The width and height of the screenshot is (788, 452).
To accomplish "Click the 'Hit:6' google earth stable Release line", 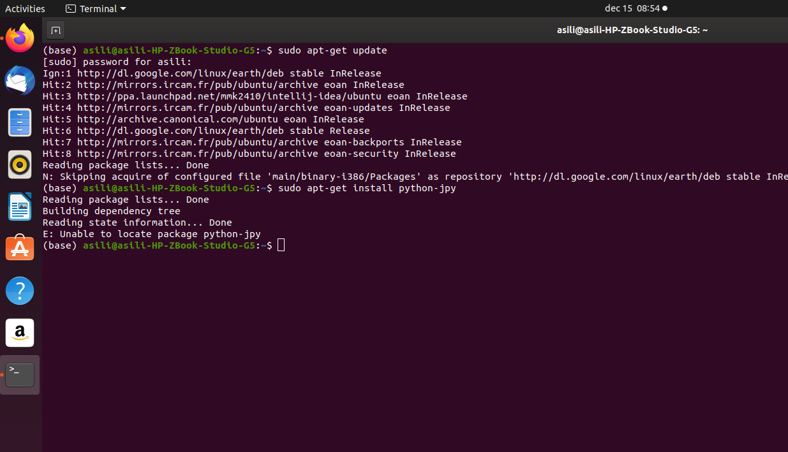I will click(x=206, y=131).
